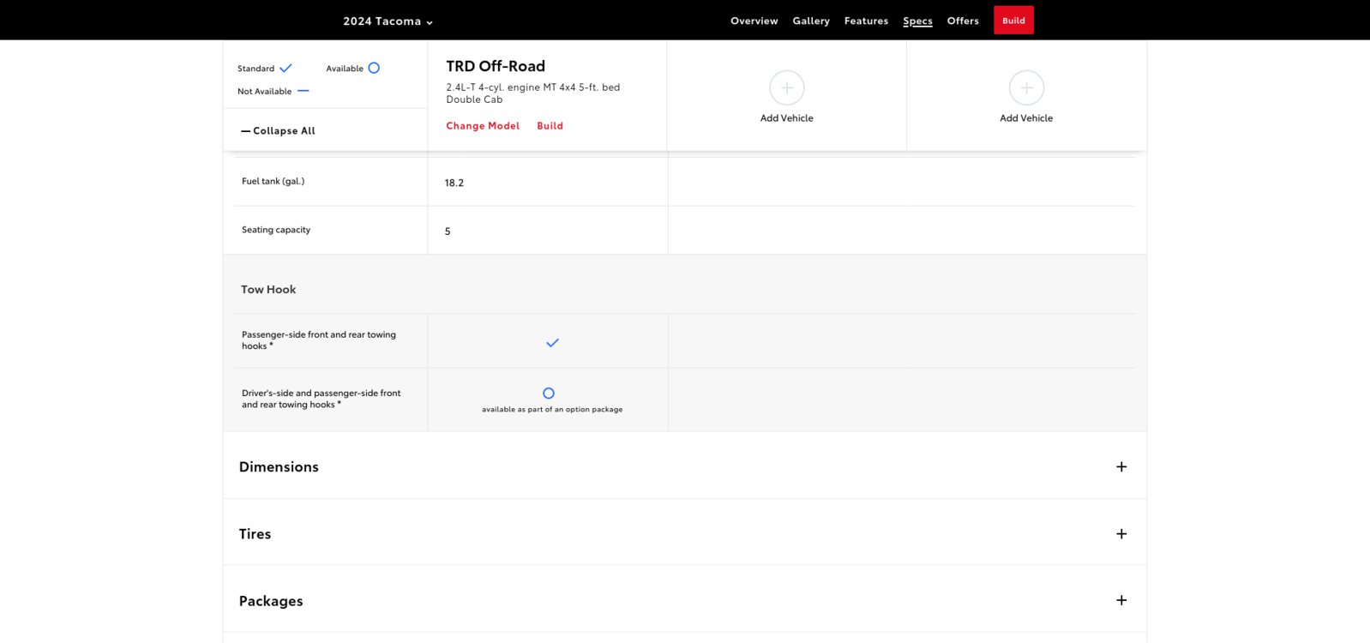Click the Tires section heading
Image resolution: width=1370 pixels, height=643 pixels.
click(255, 533)
